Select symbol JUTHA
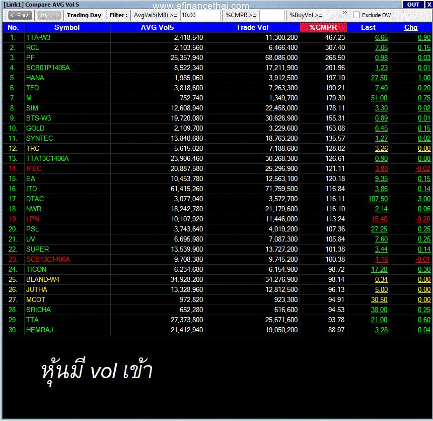The width and height of the screenshot is (433, 421). 37,290
